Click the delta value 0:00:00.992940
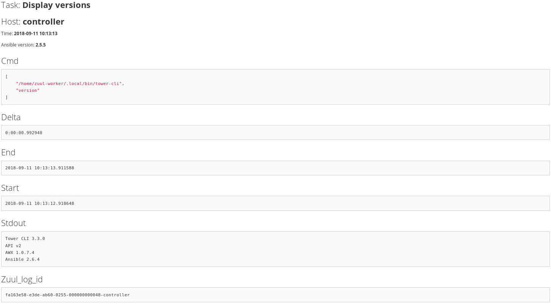The width and height of the screenshot is (551, 305). pos(24,133)
